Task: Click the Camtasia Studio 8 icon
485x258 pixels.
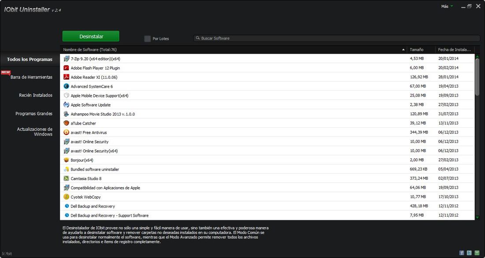Action: (x=66, y=178)
